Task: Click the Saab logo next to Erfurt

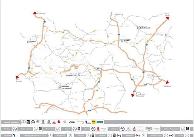Action: coord(103,129)
